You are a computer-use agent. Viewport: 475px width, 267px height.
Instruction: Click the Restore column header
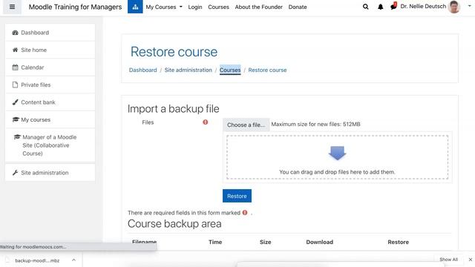click(398, 242)
